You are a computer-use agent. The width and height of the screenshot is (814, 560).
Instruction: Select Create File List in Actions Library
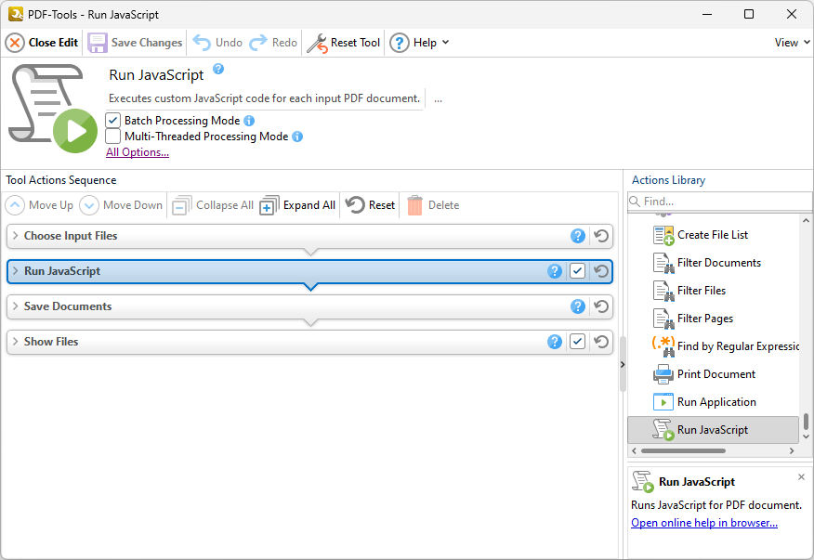tap(713, 235)
